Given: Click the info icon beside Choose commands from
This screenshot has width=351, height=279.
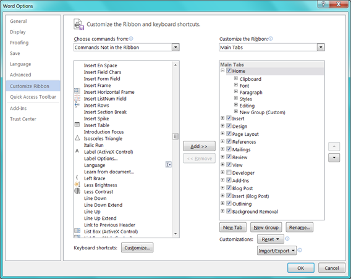Looking at the screenshot, I should point(131,39).
